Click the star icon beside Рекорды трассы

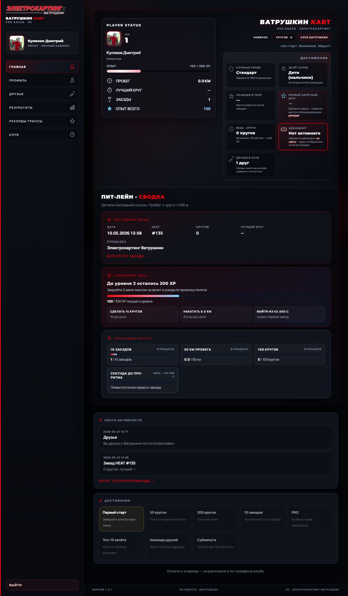[72, 121]
